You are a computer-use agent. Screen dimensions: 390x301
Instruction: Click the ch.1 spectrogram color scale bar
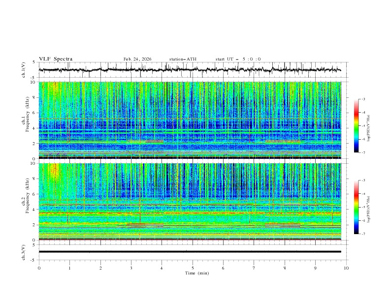(356, 126)
